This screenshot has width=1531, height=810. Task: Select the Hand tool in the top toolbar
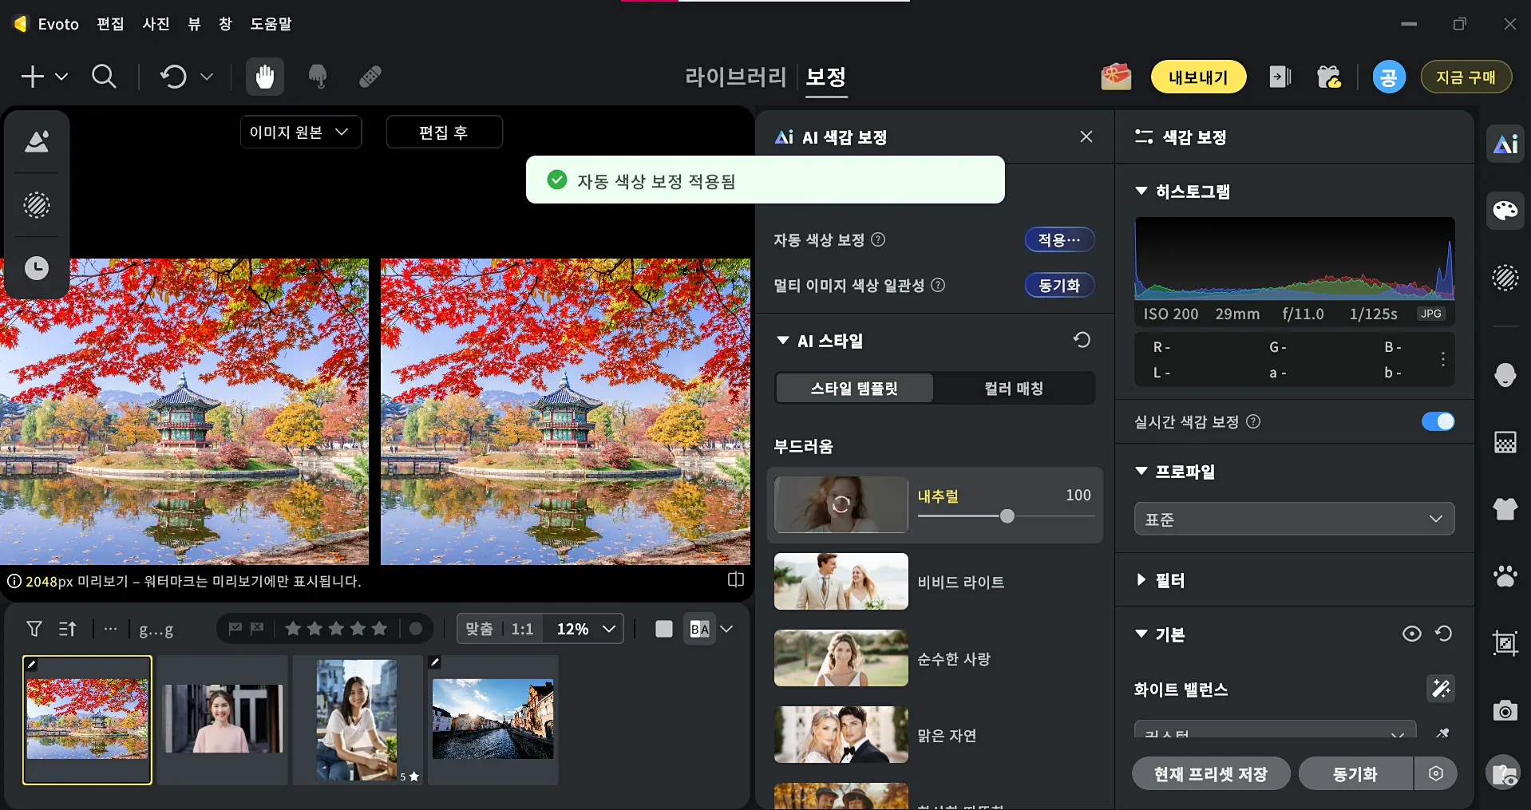264,77
